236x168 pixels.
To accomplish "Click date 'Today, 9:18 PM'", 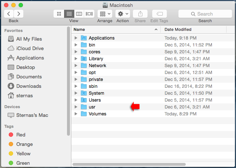I will click(x=181, y=38).
